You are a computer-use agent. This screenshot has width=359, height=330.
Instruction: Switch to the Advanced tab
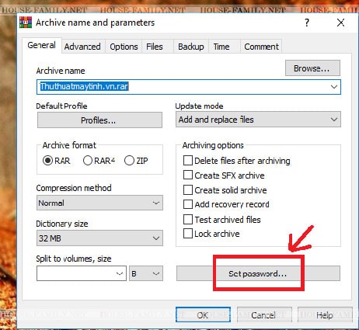click(x=82, y=47)
